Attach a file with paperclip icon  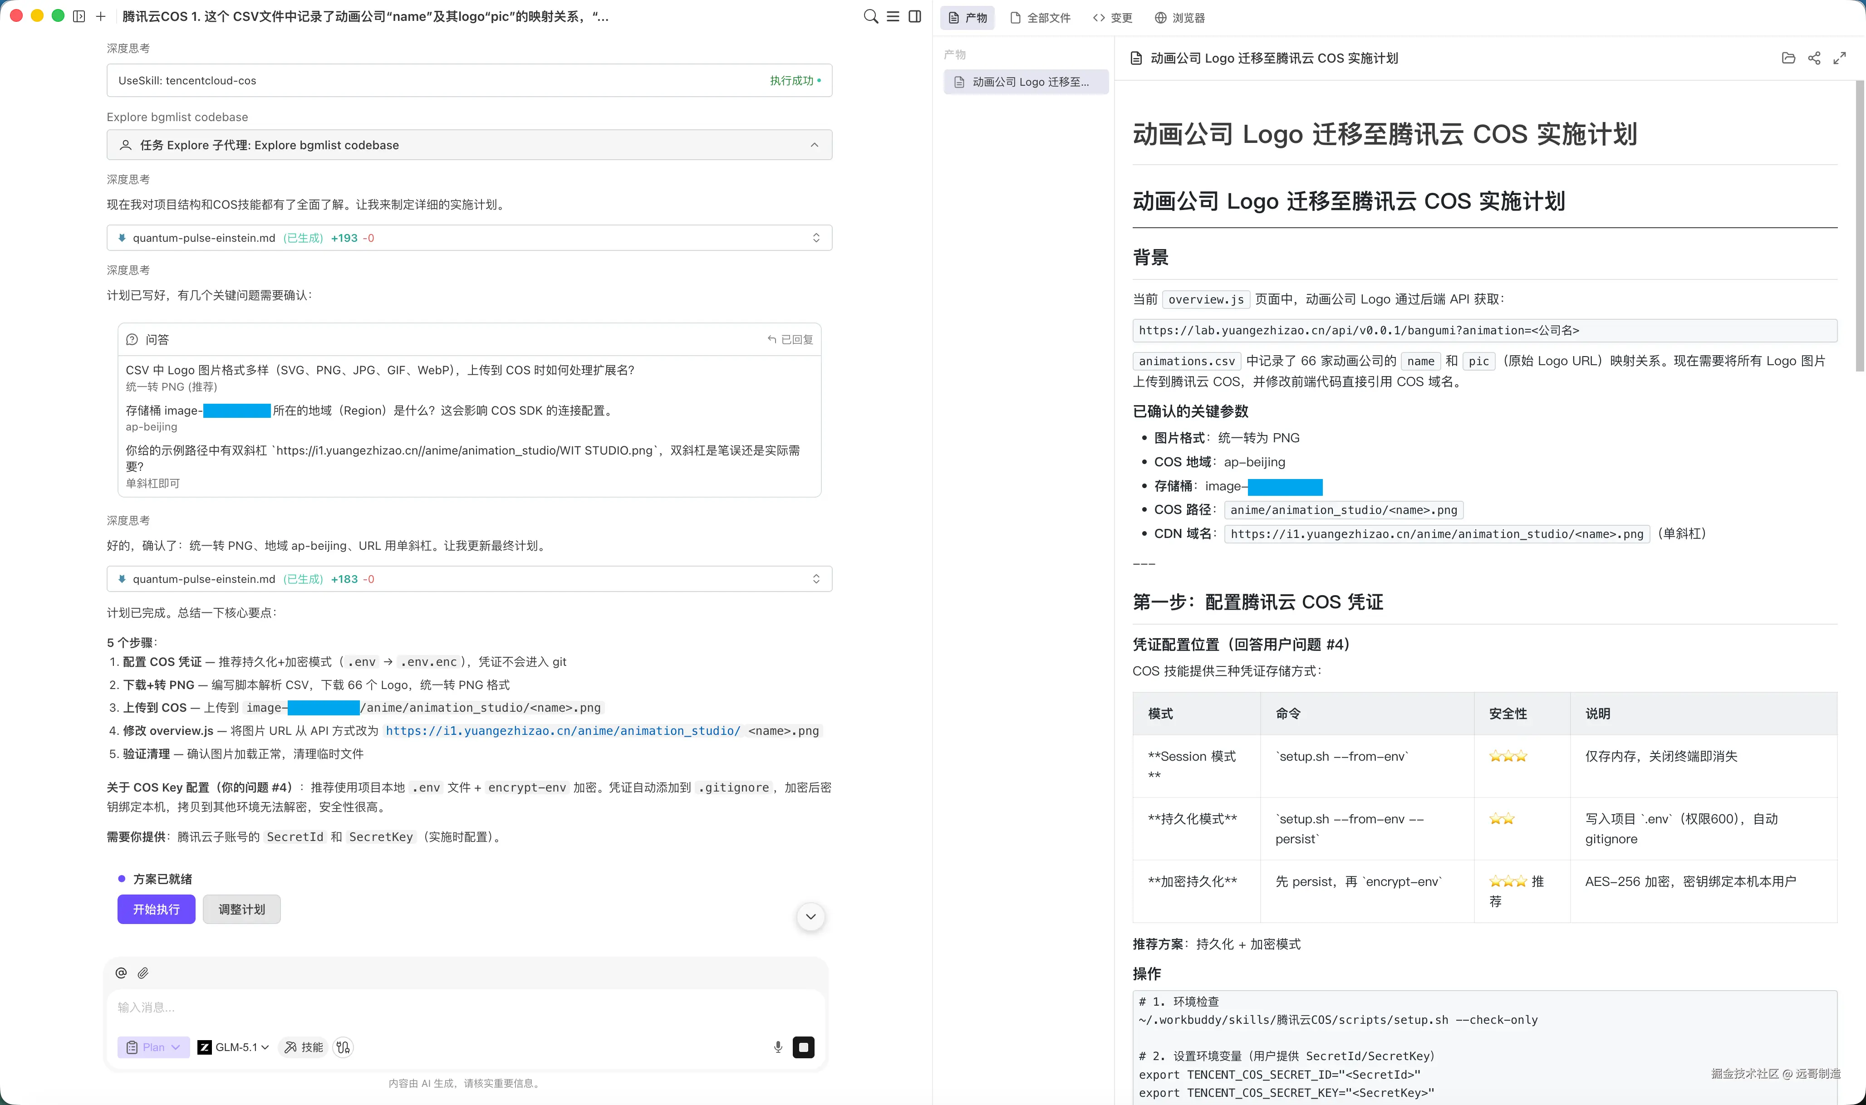[143, 973]
